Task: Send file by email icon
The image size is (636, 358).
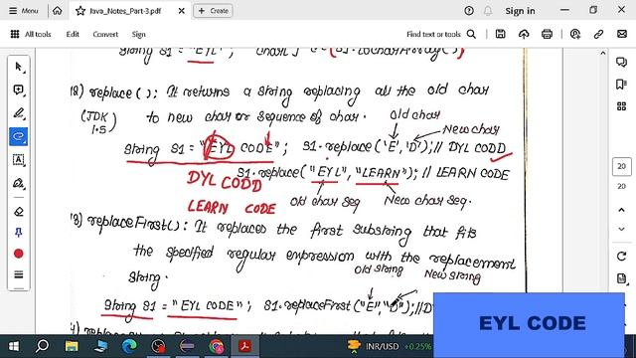Action: coord(622,34)
